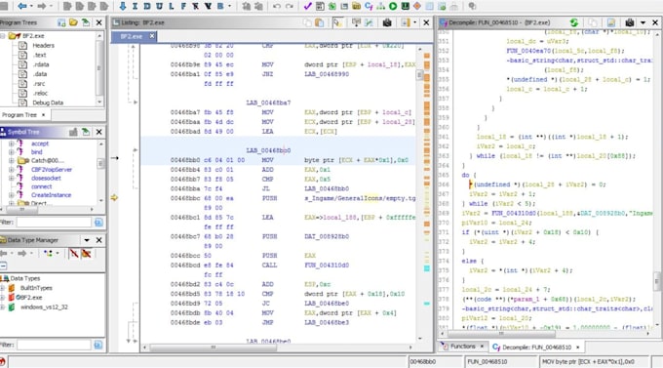Open the function graph tree icon in toolbar

click(x=381, y=6)
